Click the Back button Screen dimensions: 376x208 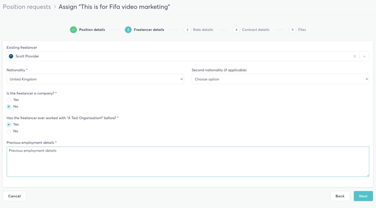[x=340, y=196]
